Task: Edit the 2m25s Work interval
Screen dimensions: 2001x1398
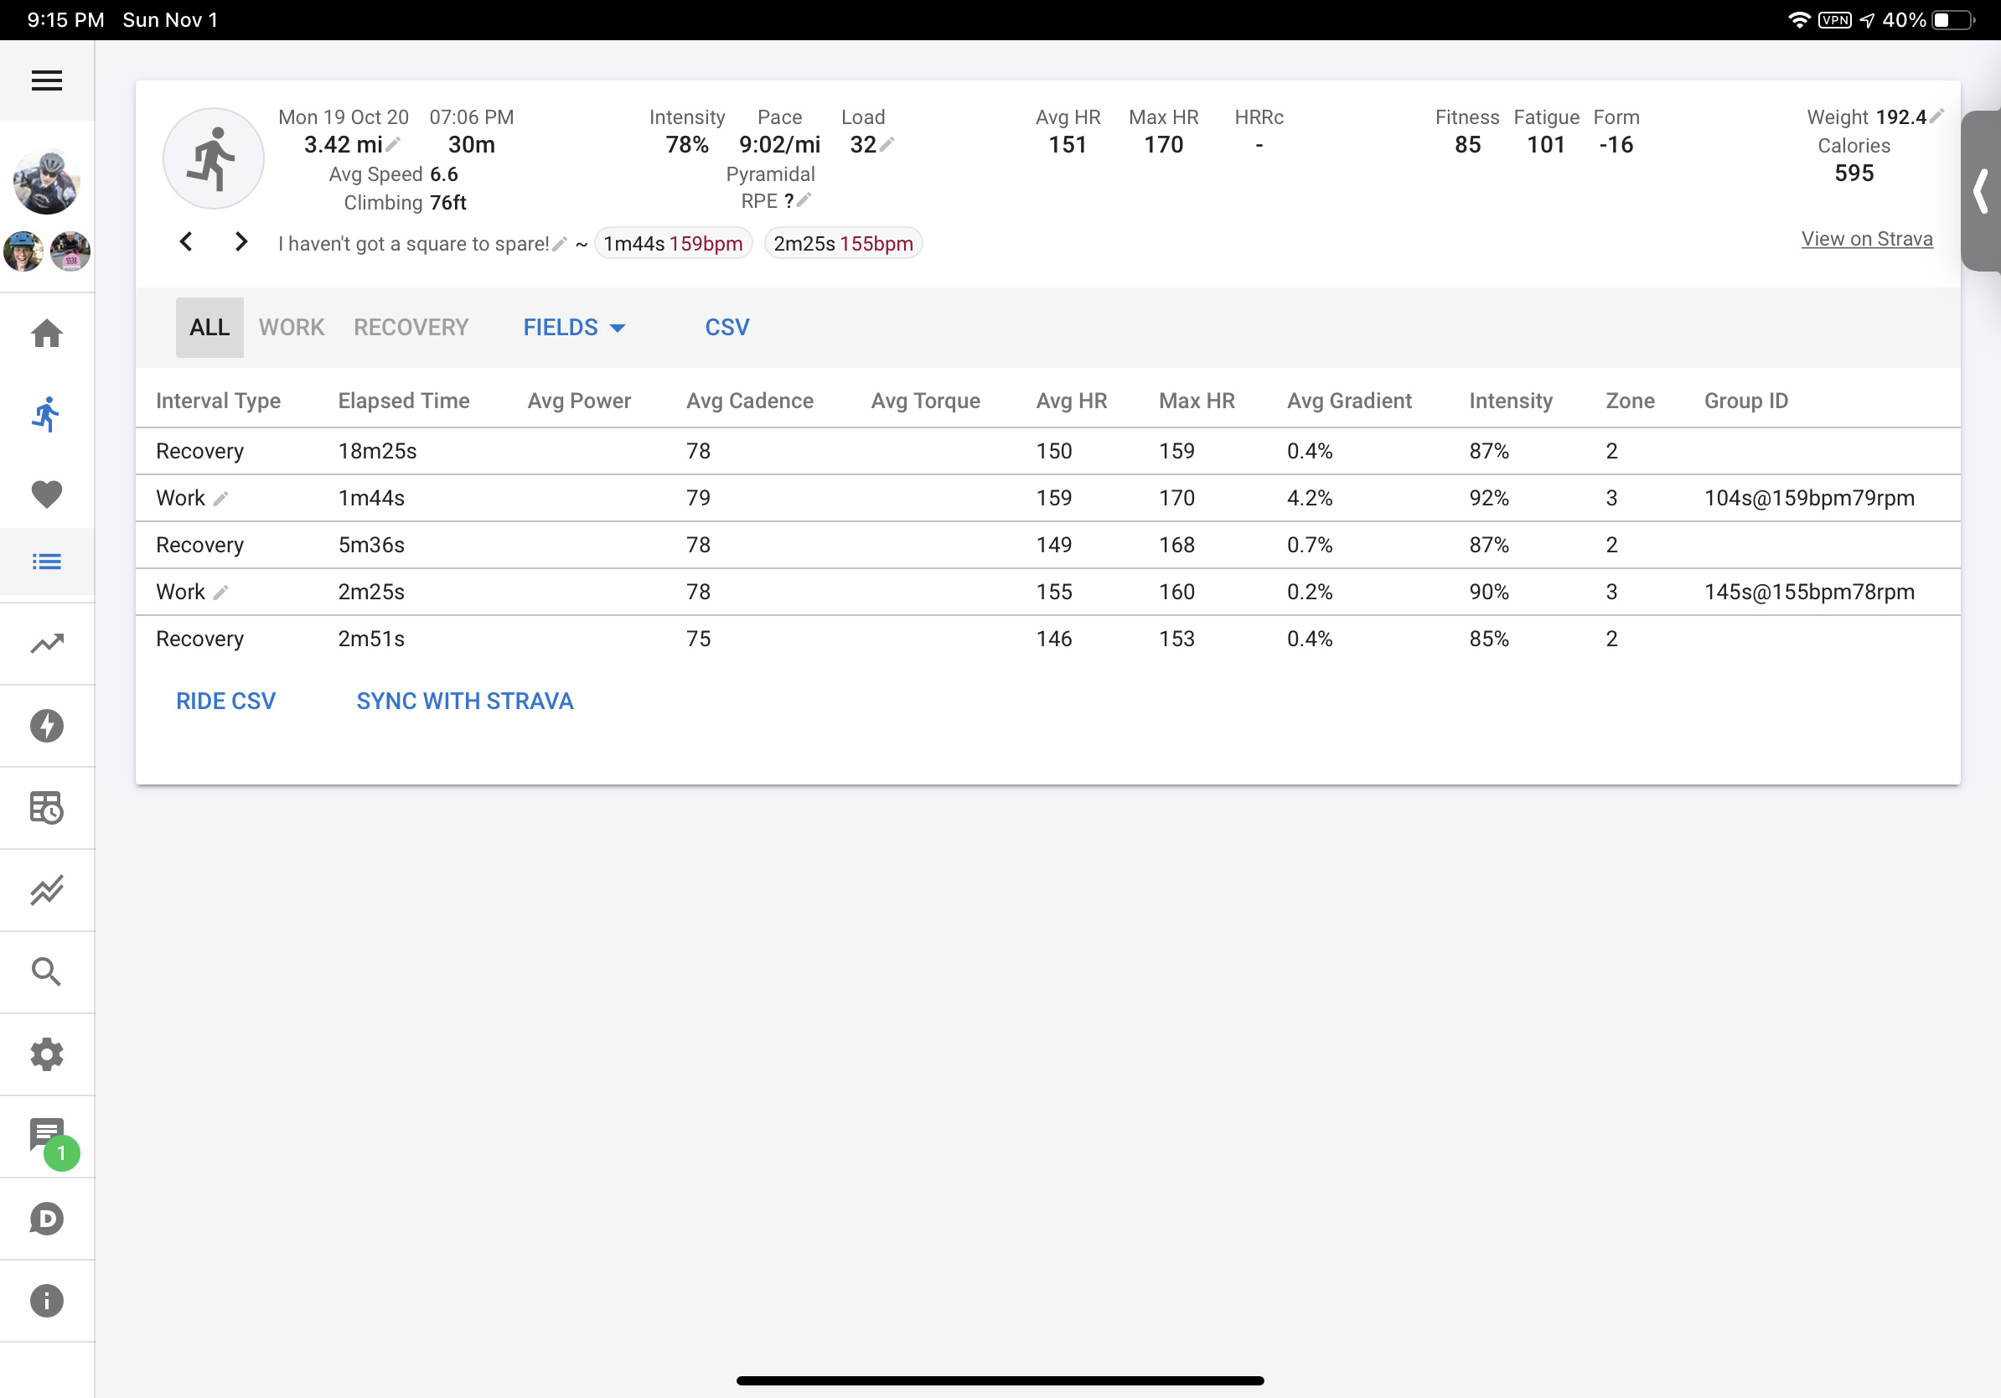Action: pyautogui.click(x=220, y=593)
